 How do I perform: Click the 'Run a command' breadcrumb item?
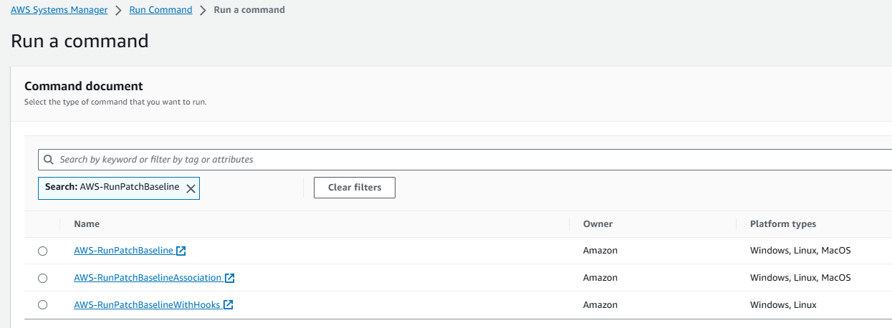[249, 10]
